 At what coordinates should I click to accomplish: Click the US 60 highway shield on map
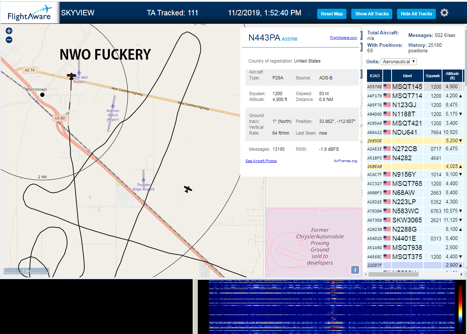click(x=60, y=118)
